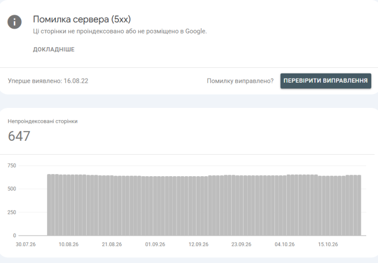Viewport: 378px width, 263px height.
Task: Click the 30.07.26 date label
Action: point(26,245)
